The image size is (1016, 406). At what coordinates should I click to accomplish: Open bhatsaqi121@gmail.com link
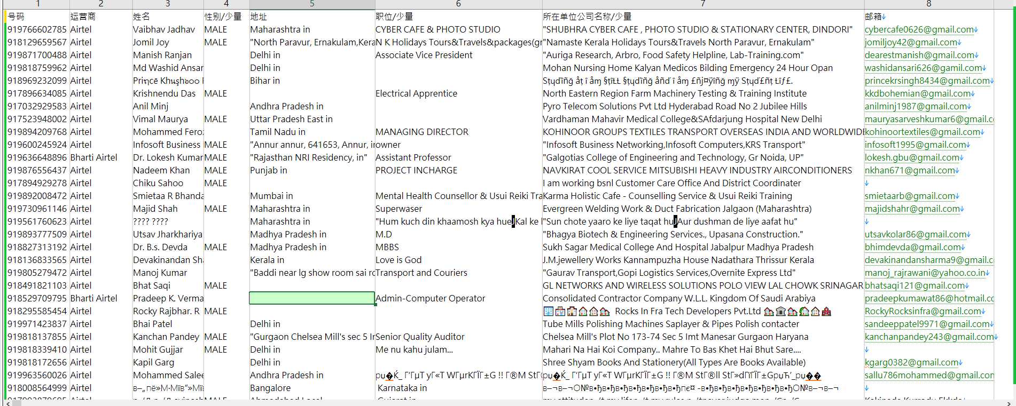click(915, 285)
